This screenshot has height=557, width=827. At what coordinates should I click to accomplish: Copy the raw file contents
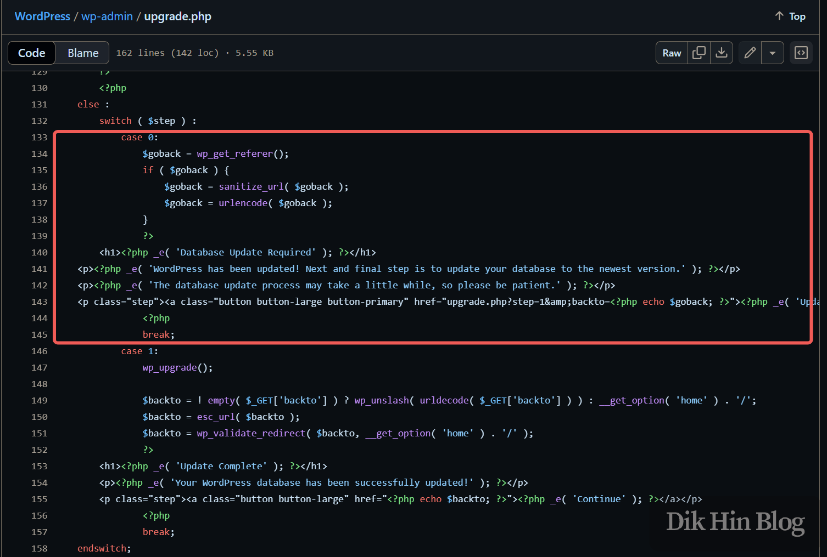click(699, 53)
